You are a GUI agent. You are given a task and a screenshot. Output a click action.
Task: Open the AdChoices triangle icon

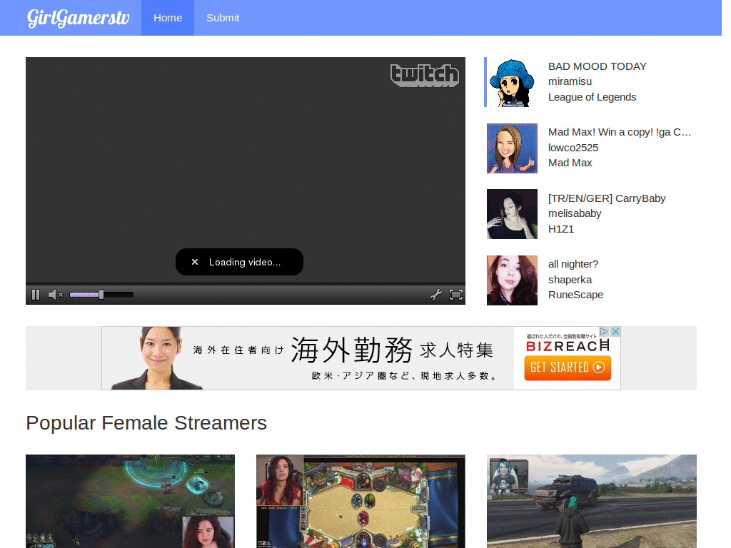(x=604, y=331)
